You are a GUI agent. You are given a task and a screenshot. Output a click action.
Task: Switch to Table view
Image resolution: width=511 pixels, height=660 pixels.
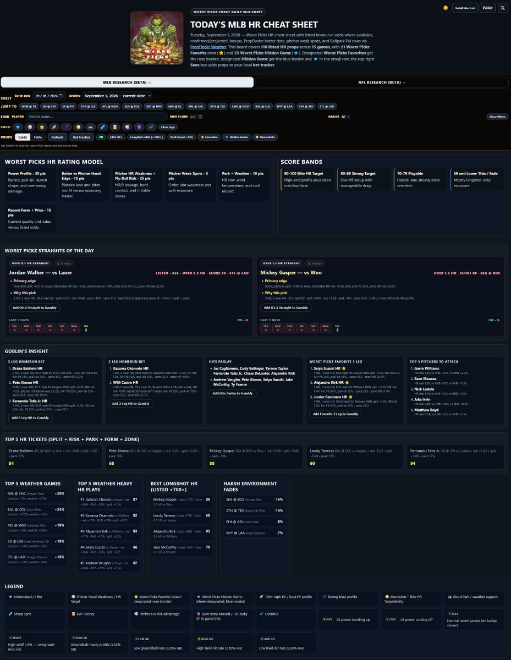(37, 137)
